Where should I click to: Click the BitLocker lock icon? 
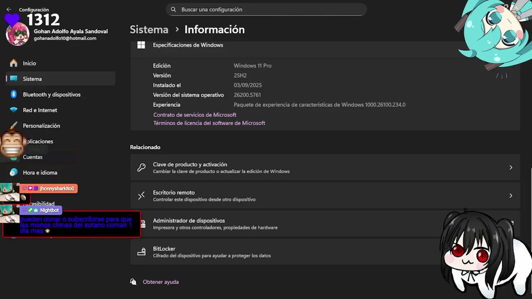tap(141, 252)
